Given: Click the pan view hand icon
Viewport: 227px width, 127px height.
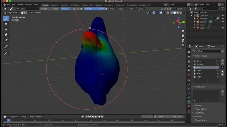Looking at the screenshot, I should tap(183, 36).
